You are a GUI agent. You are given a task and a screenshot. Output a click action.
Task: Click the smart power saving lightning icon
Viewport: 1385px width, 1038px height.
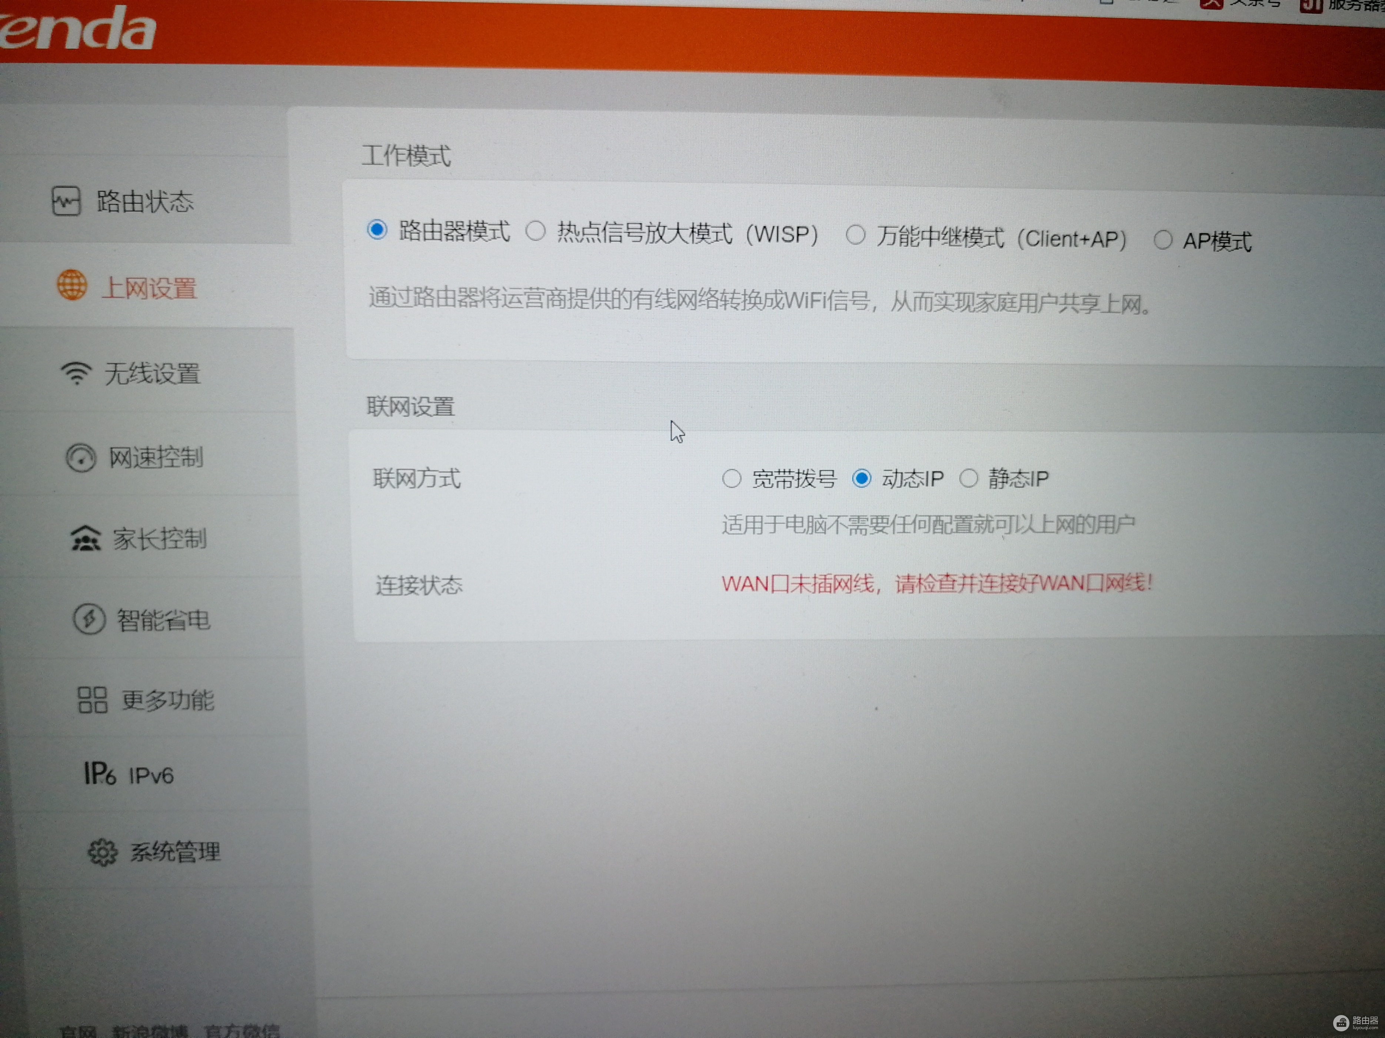pos(90,619)
